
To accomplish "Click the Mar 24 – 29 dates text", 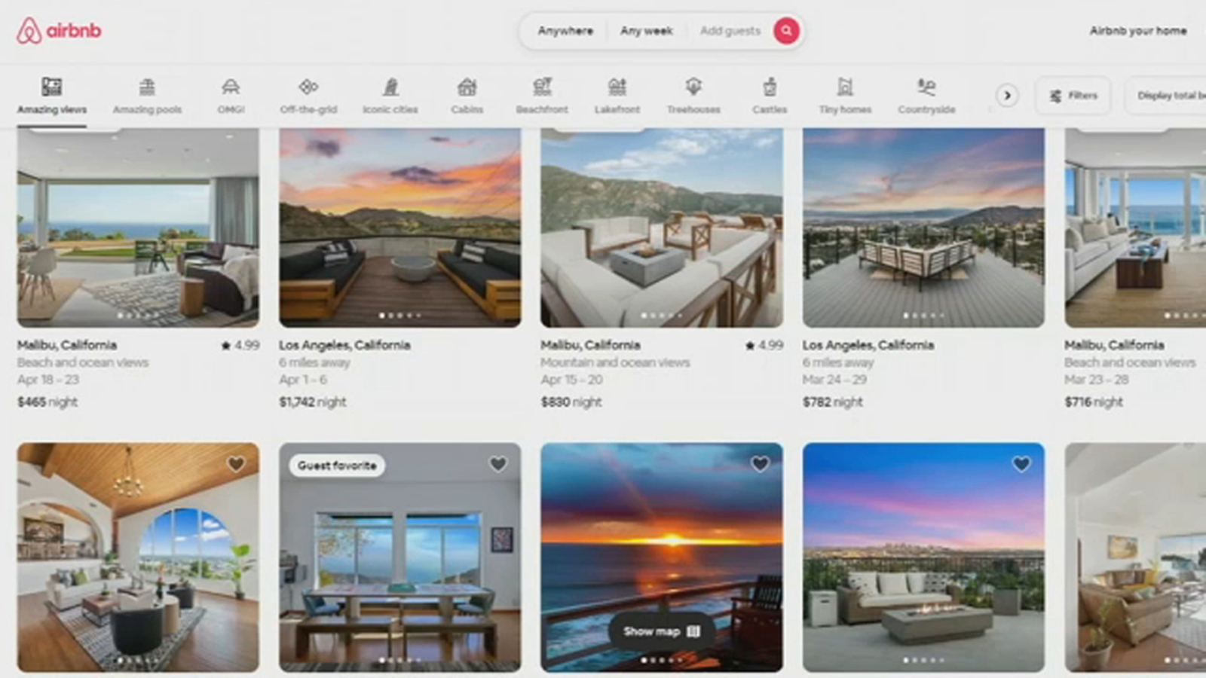I will tap(834, 380).
